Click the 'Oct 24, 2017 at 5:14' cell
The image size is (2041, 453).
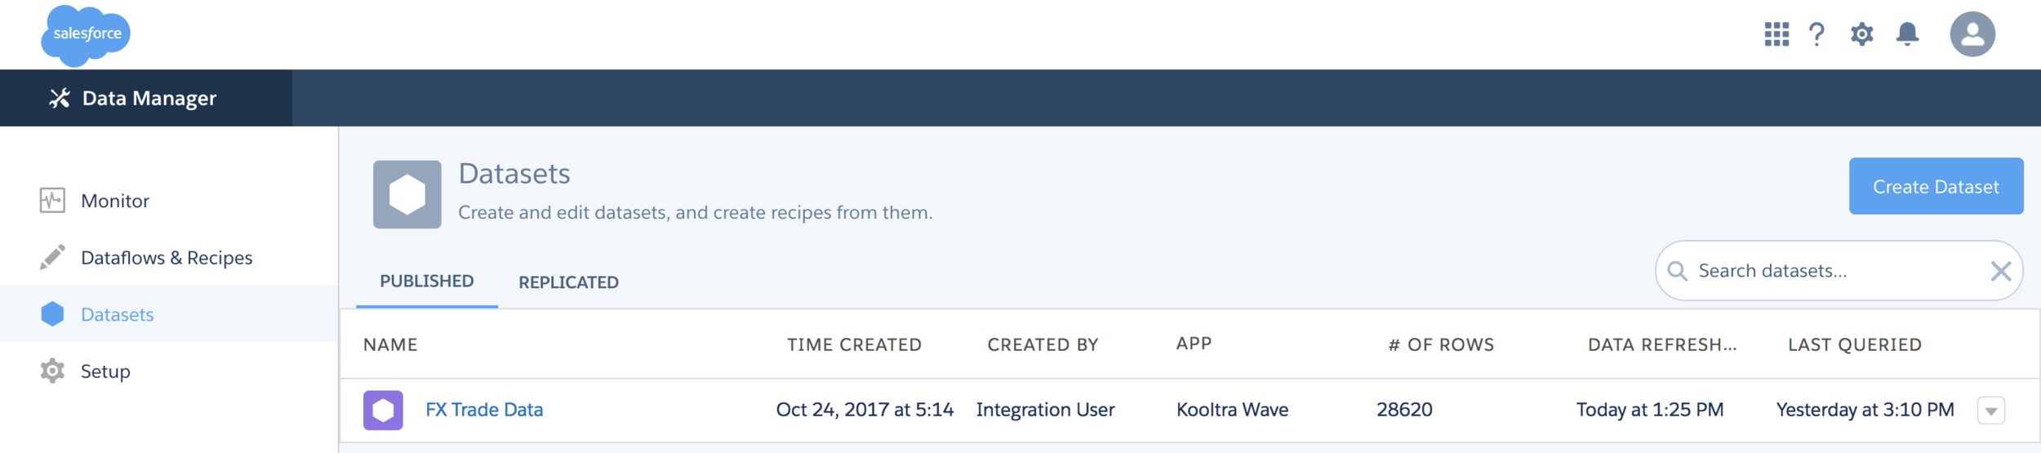point(865,410)
